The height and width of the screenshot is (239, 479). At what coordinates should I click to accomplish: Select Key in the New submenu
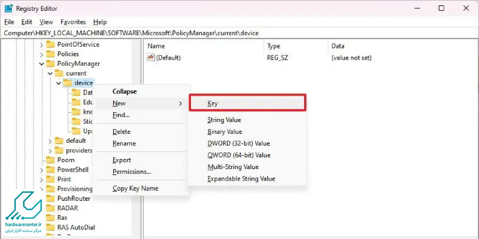(x=247, y=102)
